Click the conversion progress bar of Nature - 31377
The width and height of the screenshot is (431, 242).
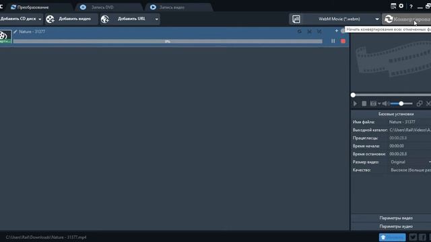click(168, 42)
